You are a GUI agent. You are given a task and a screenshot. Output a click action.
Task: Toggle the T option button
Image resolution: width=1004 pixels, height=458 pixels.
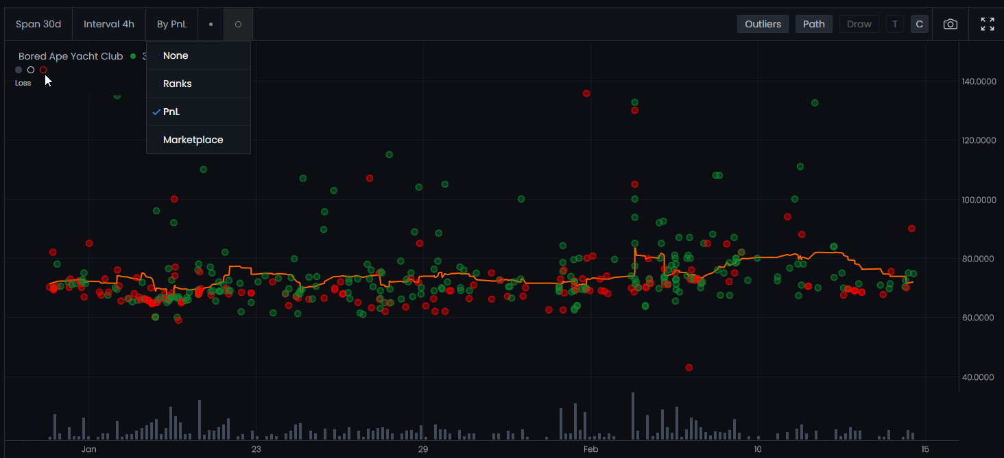click(x=894, y=24)
